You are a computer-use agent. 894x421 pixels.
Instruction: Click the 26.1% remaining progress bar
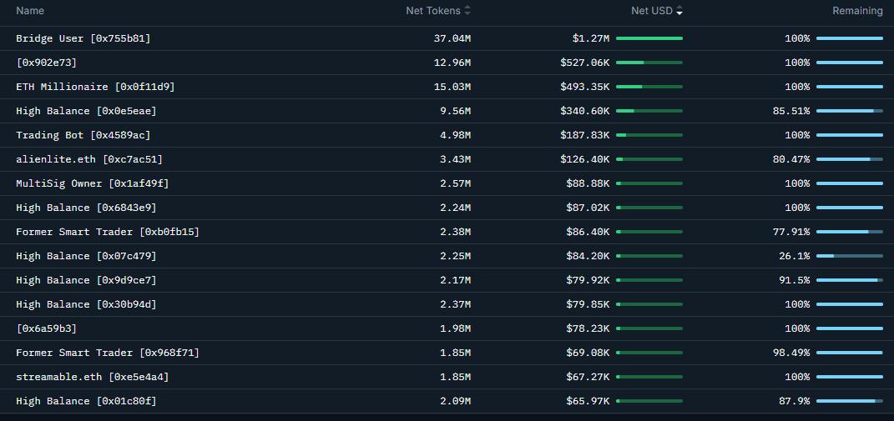[849, 256]
